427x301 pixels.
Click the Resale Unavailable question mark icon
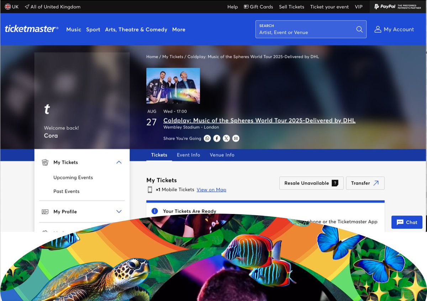pyautogui.click(x=335, y=183)
